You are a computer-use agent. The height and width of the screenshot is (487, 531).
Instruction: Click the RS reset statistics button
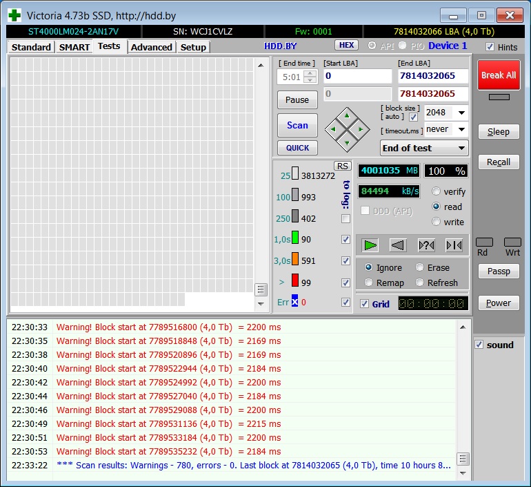pos(342,166)
